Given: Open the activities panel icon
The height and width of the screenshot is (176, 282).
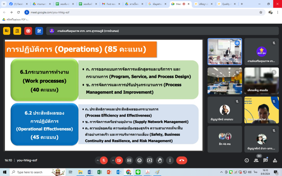Looking at the screenshot, I should 275,160.
